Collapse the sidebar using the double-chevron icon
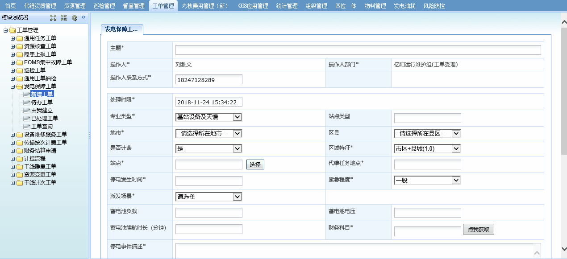The image size is (567, 259). click(83, 17)
